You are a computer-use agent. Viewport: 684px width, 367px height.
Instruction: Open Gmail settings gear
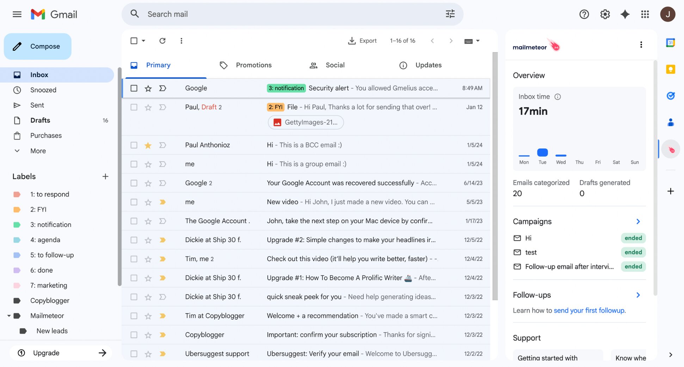coord(605,14)
